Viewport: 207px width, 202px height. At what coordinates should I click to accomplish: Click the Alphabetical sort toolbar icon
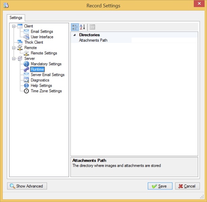tap(82, 27)
